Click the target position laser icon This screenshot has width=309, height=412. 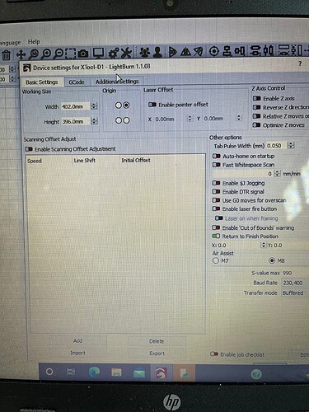[213, 51]
